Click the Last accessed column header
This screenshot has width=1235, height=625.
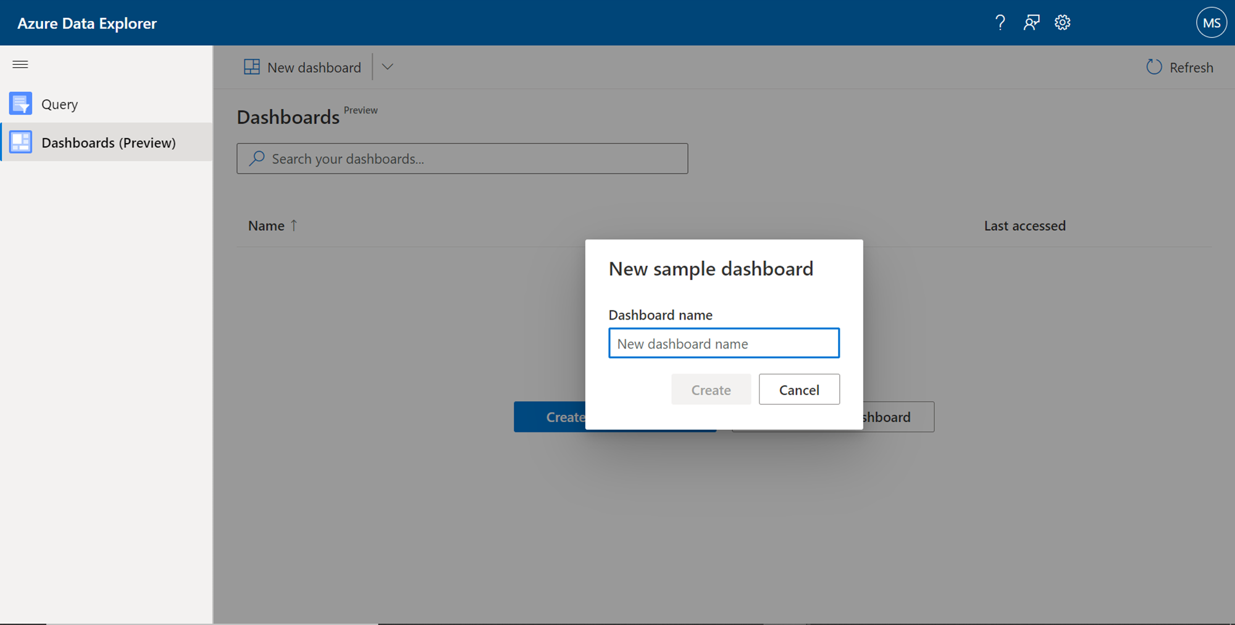tap(1024, 226)
